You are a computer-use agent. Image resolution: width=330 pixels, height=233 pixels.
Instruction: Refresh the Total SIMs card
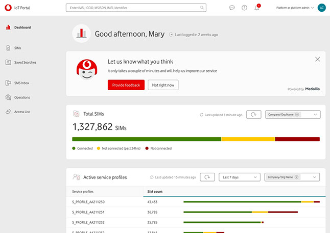tap(253, 115)
